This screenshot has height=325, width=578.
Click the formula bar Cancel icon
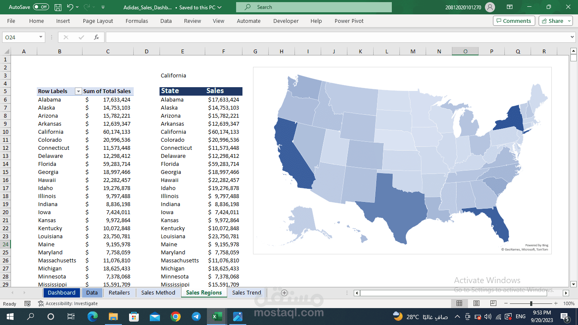pyautogui.click(x=66, y=37)
